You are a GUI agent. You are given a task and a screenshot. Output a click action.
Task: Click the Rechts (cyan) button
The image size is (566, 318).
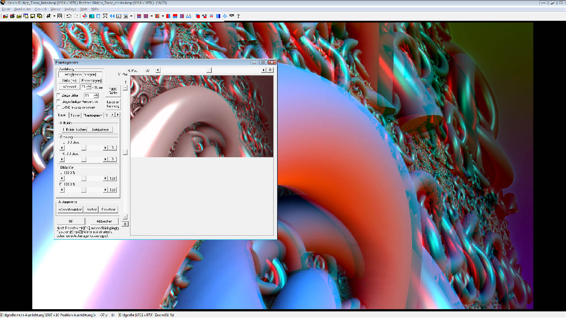coord(92,81)
